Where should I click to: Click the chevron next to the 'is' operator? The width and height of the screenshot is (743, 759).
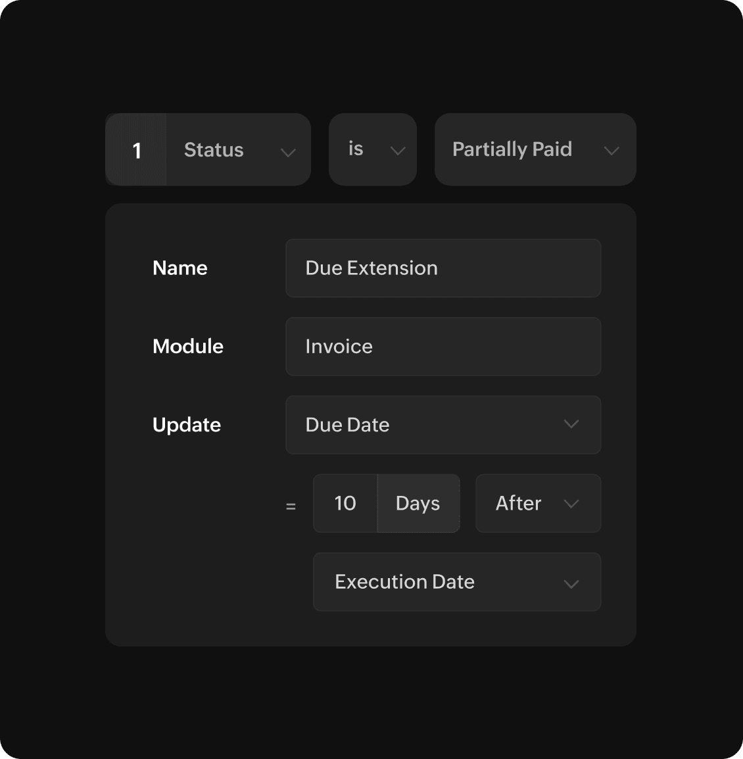[x=397, y=151]
